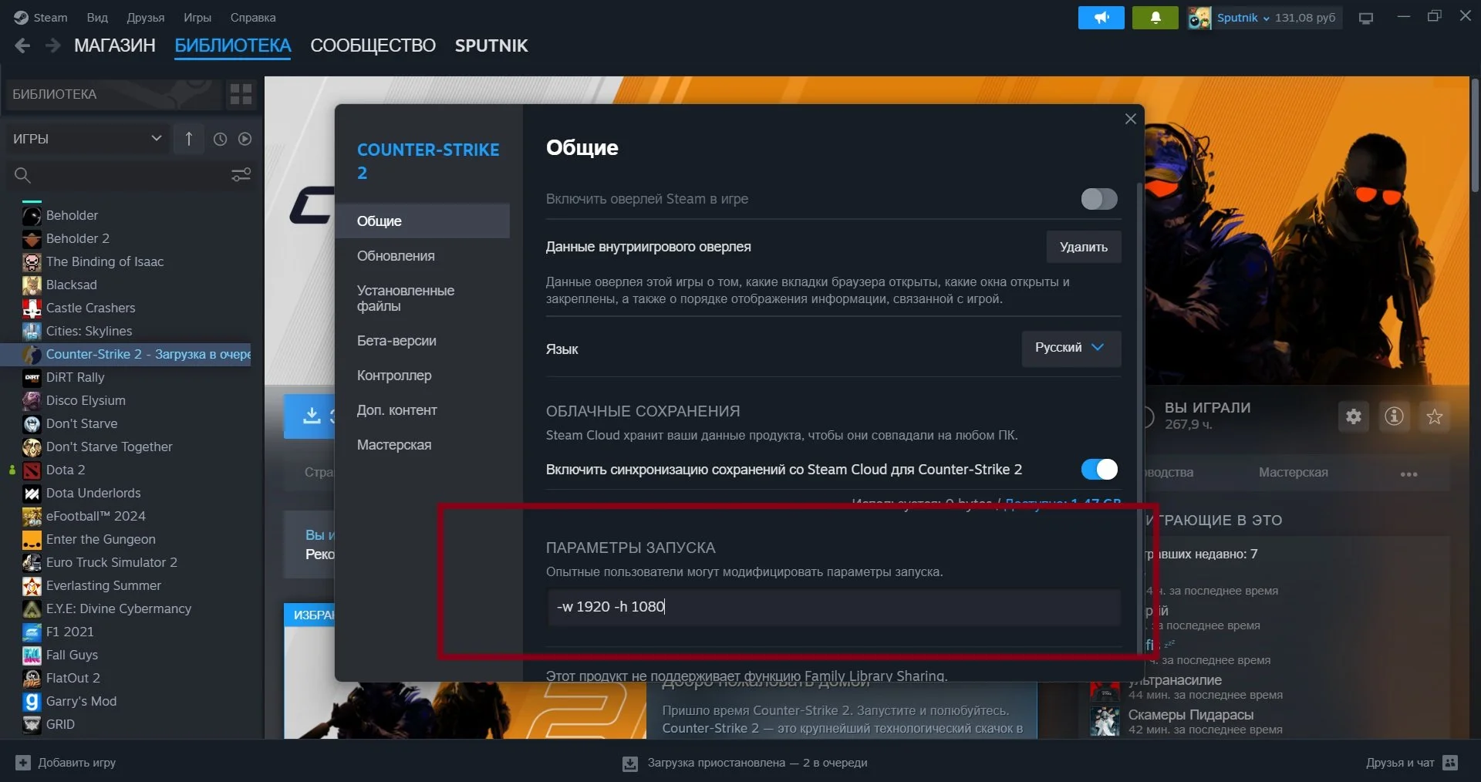Close the Counter-Strike 2 properties dialog
1481x782 pixels.
point(1130,119)
